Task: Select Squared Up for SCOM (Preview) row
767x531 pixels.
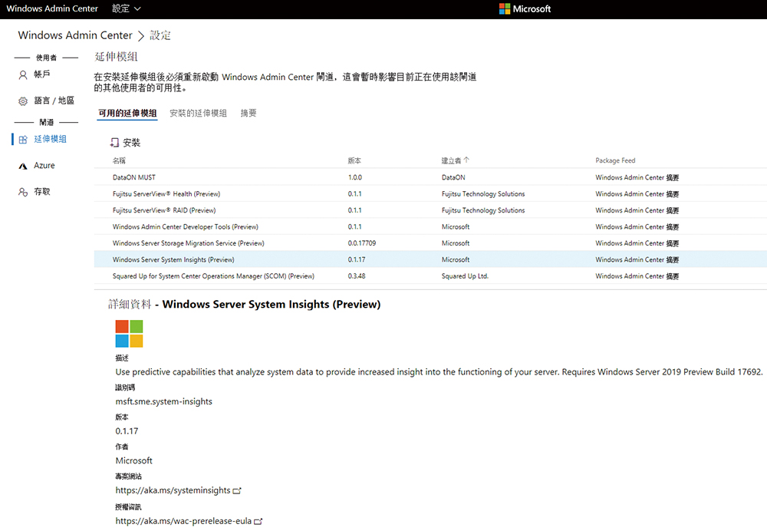Action: (430, 276)
